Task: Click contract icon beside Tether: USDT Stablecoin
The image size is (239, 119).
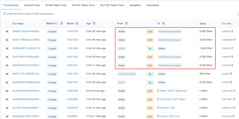Action: 158,91
